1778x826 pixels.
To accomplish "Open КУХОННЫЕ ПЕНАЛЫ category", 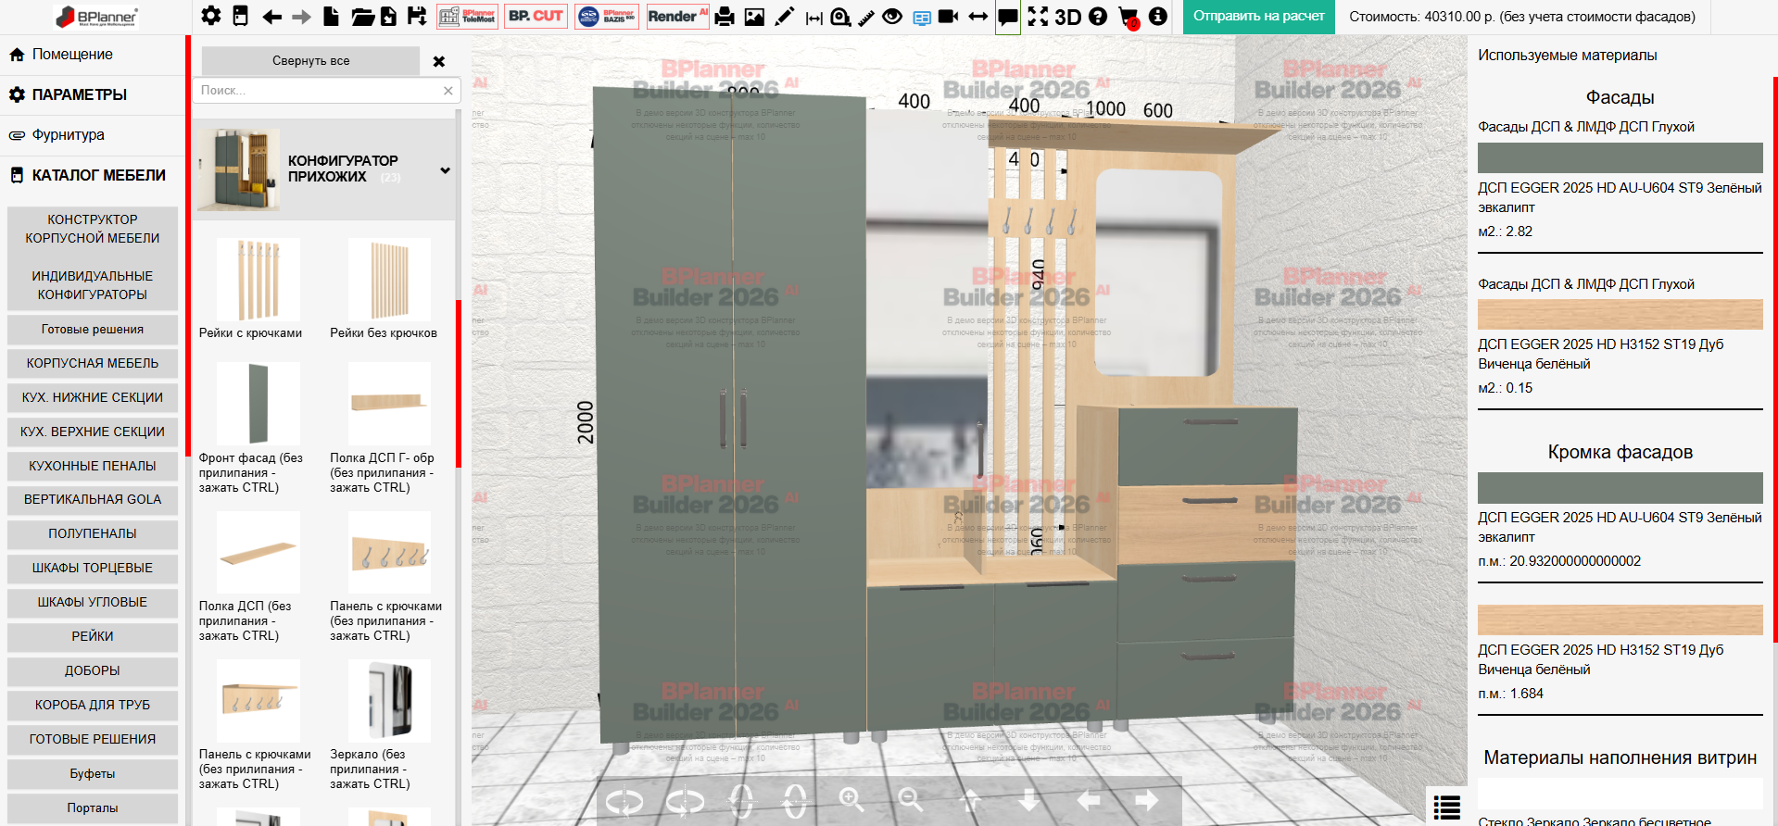I will tap(93, 466).
